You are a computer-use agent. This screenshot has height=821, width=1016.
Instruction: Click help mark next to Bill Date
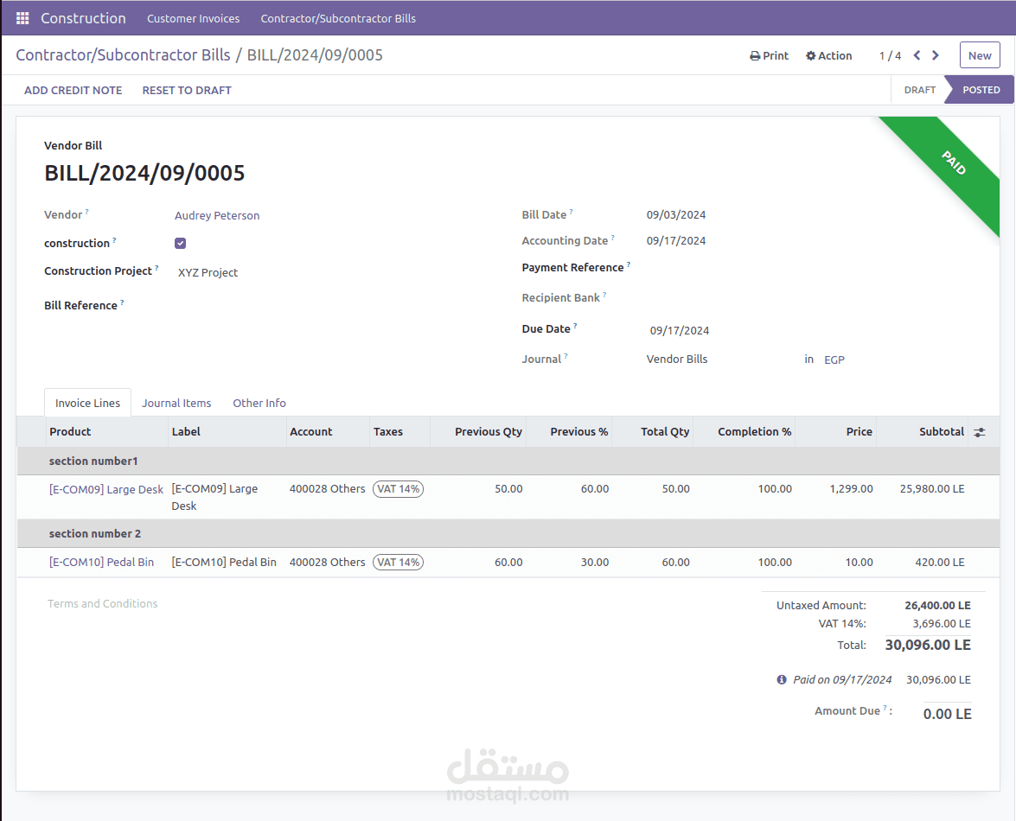coord(571,211)
